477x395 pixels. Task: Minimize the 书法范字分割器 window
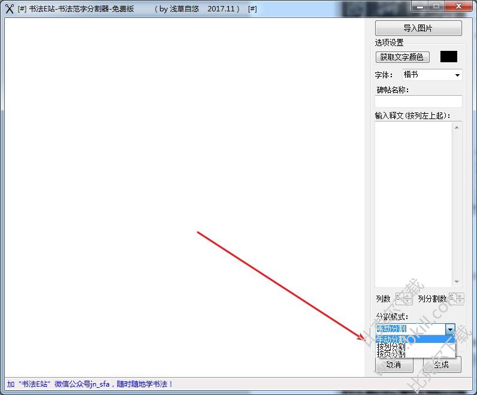tap(420, 7)
